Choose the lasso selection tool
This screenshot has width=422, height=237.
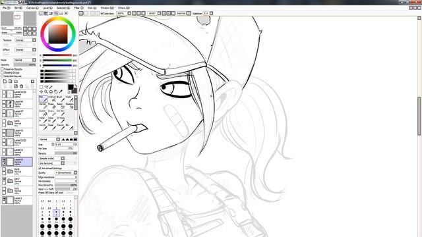(46, 87)
